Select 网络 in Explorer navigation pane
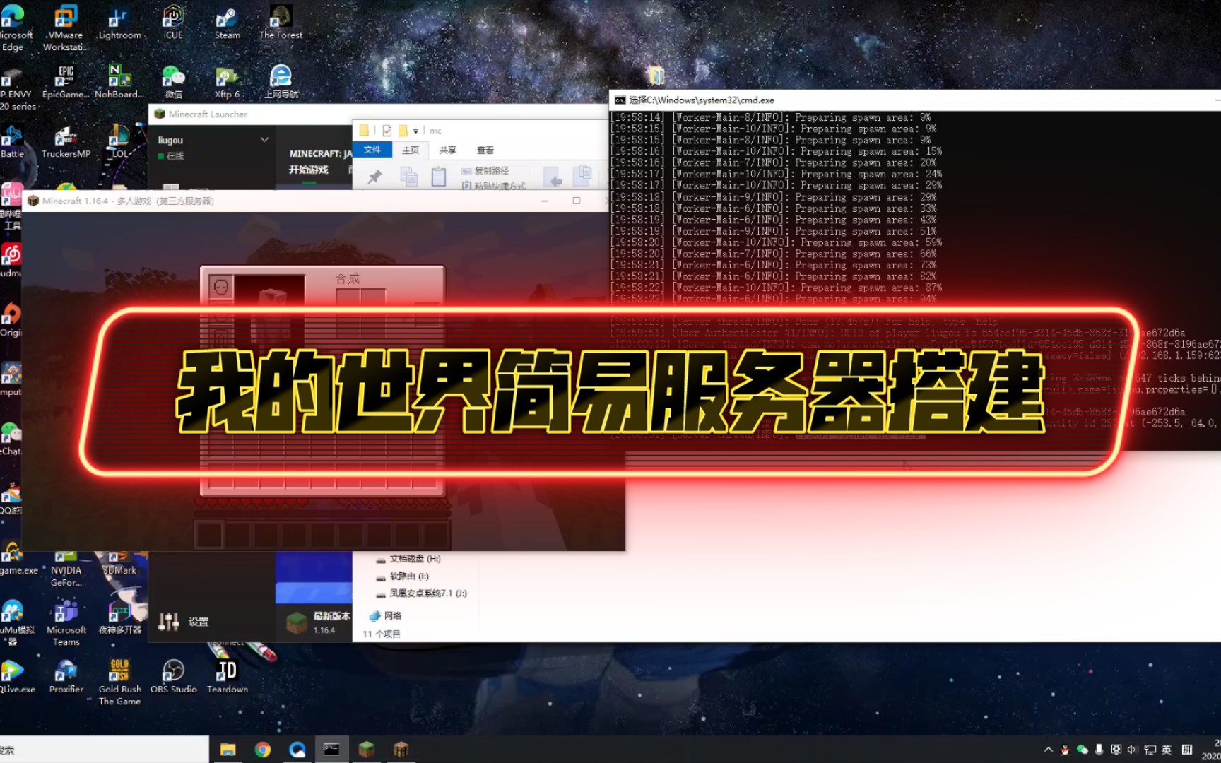 [x=386, y=616]
